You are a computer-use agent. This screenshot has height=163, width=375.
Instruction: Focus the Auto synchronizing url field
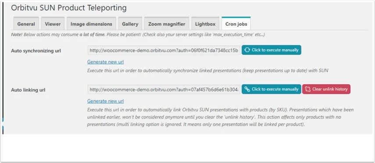pos(164,51)
